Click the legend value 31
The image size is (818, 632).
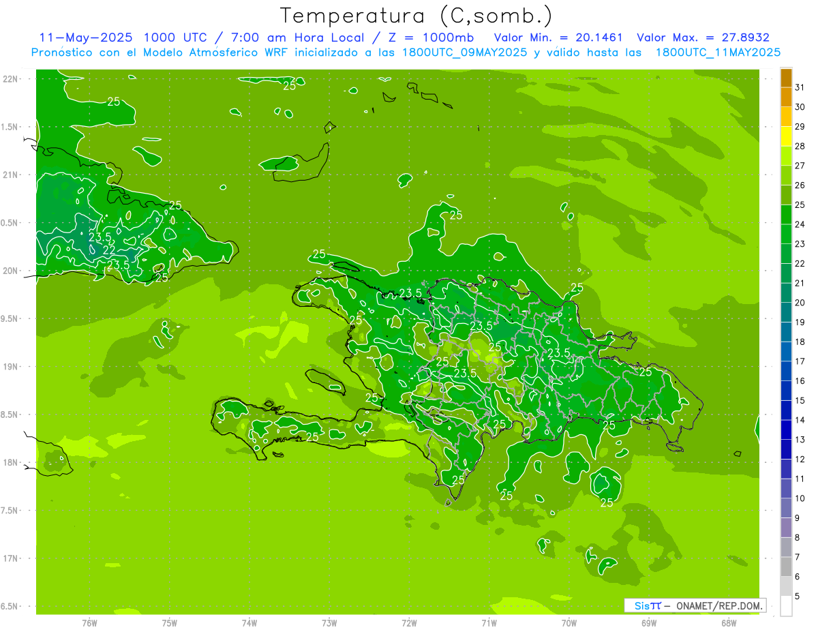800,87
